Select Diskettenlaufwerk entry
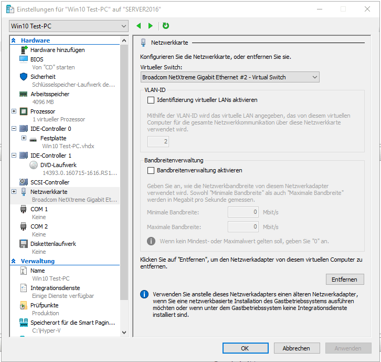 [x=53, y=244]
